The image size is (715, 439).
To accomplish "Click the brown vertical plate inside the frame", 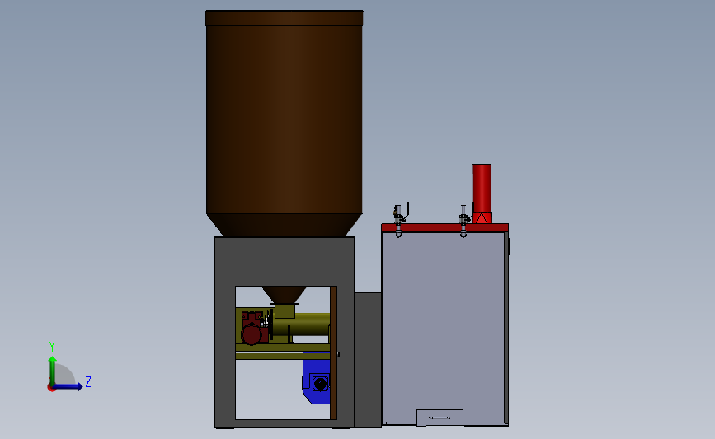I will pos(334,353).
